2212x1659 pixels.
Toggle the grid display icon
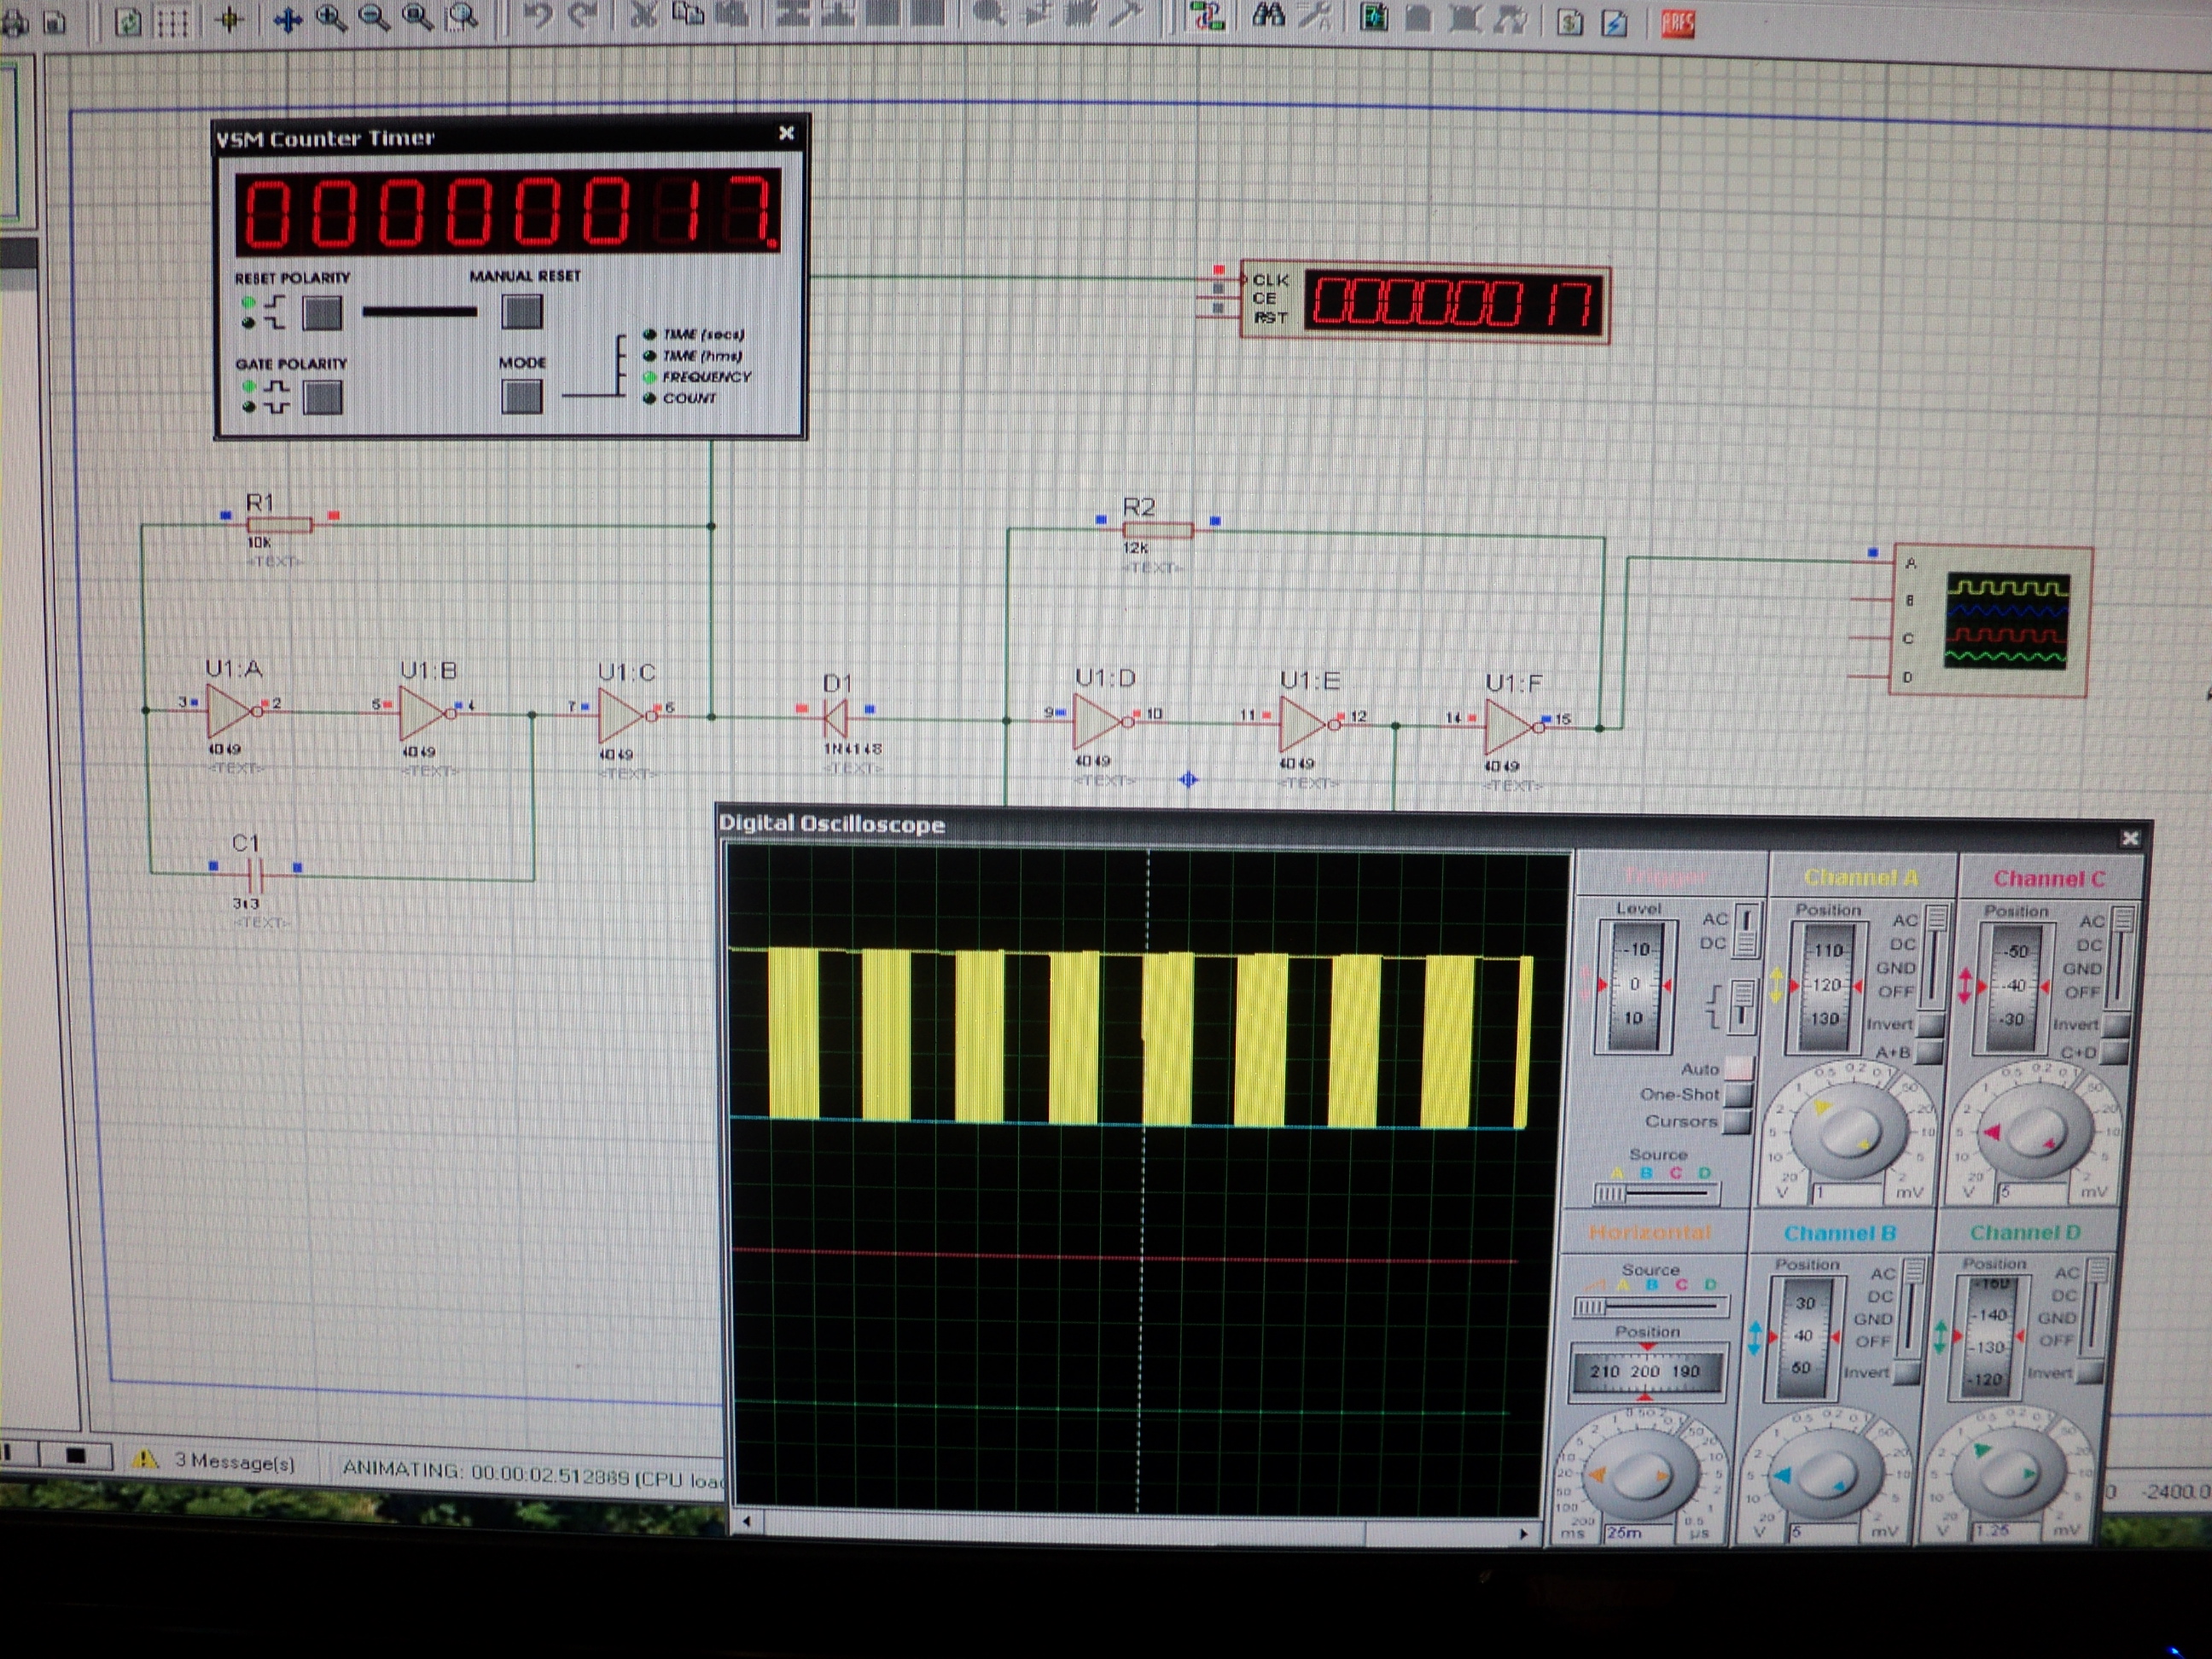[173, 22]
